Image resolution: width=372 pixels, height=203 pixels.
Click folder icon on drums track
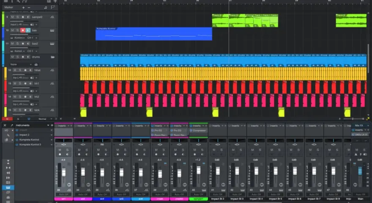pyautogui.click(x=53, y=57)
